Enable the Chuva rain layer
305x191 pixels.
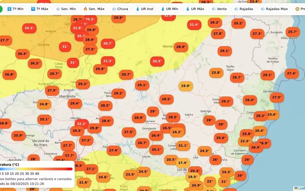[119, 9]
